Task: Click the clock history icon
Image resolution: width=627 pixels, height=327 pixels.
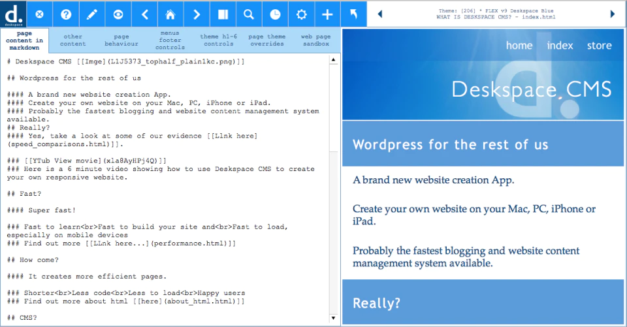Action: pos(275,14)
